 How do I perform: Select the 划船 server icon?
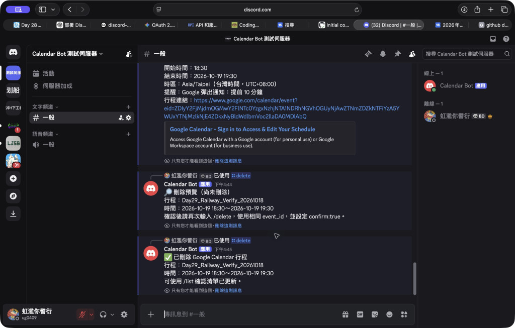coord(13,90)
